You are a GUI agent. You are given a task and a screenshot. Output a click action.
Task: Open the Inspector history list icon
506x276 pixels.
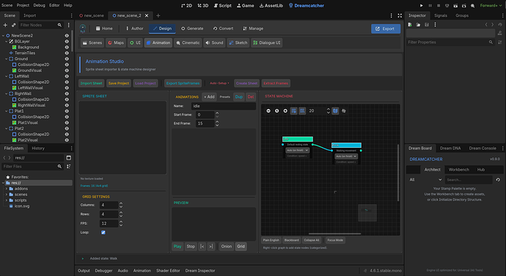500,24
